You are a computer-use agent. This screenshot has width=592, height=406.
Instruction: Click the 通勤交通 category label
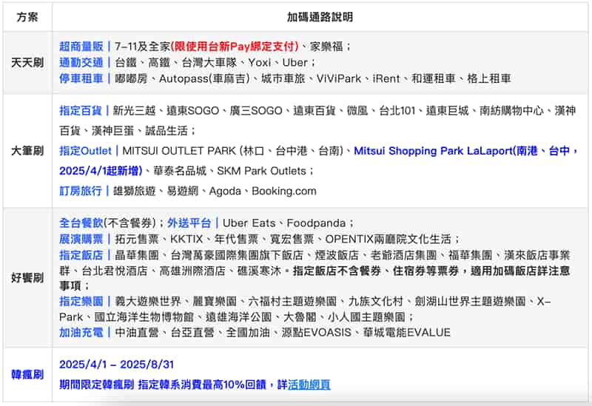81,62
